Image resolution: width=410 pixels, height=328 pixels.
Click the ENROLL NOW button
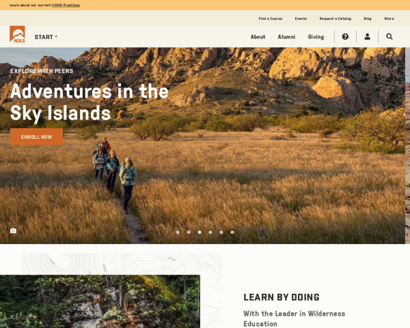(x=37, y=137)
